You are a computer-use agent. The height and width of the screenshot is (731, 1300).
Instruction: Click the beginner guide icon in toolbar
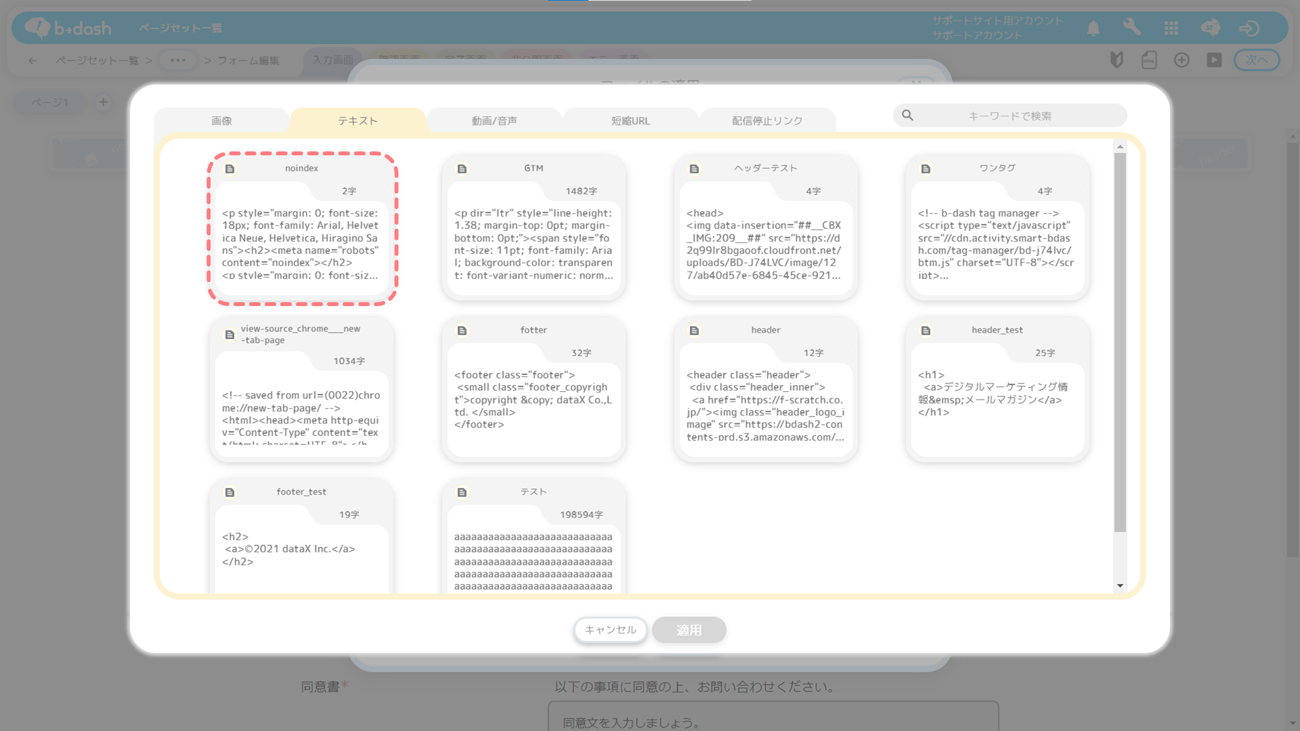click(1117, 60)
